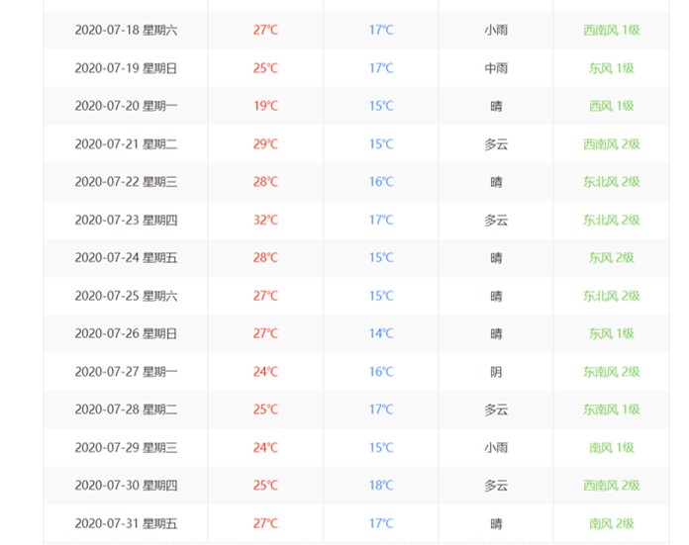The image size is (689, 545).
Task: Open 西南风 2级 wind link on 07-21
Action: [611, 144]
